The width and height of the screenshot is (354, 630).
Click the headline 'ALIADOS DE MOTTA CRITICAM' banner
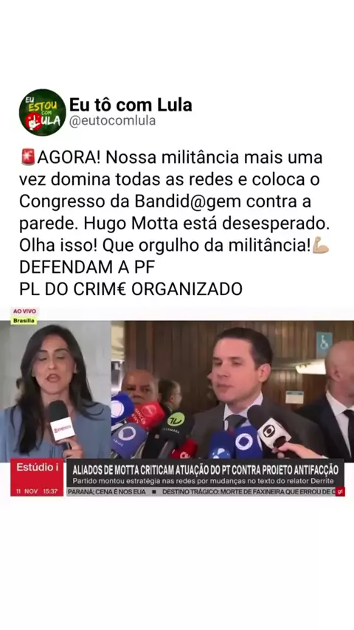click(x=205, y=469)
